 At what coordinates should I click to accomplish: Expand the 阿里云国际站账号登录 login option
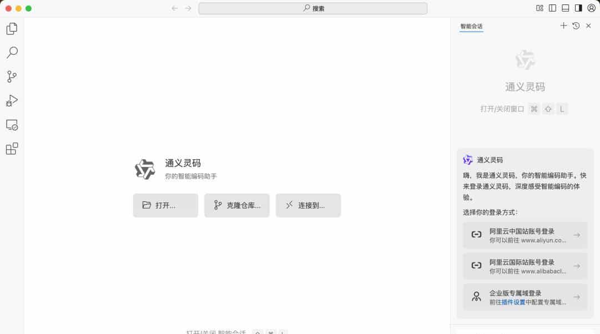click(x=524, y=266)
